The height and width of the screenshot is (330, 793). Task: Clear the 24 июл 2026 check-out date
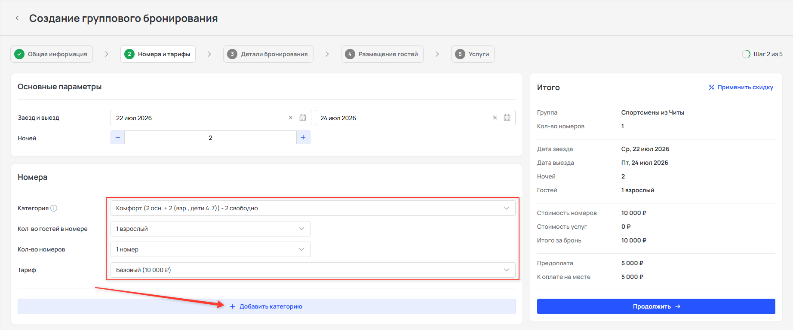(x=495, y=118)
